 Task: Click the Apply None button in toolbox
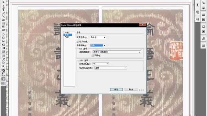coord(3,79)
